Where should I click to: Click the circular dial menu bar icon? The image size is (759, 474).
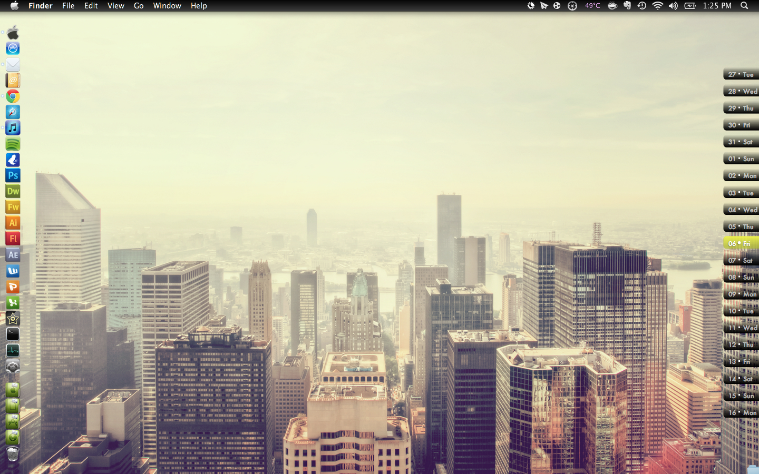pyautogui.click(x=572, y=6)
